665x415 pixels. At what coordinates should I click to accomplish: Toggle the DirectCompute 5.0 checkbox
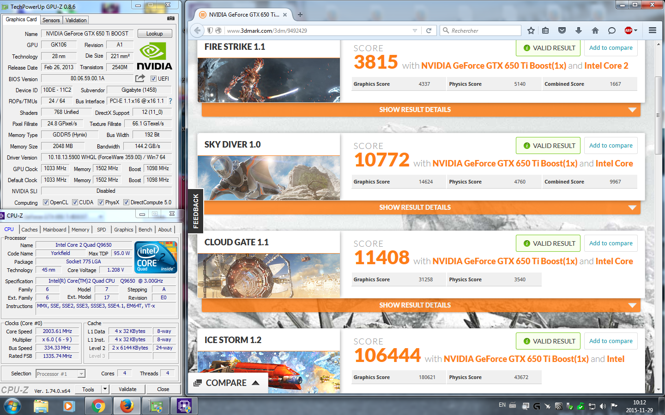coord(126,202)
